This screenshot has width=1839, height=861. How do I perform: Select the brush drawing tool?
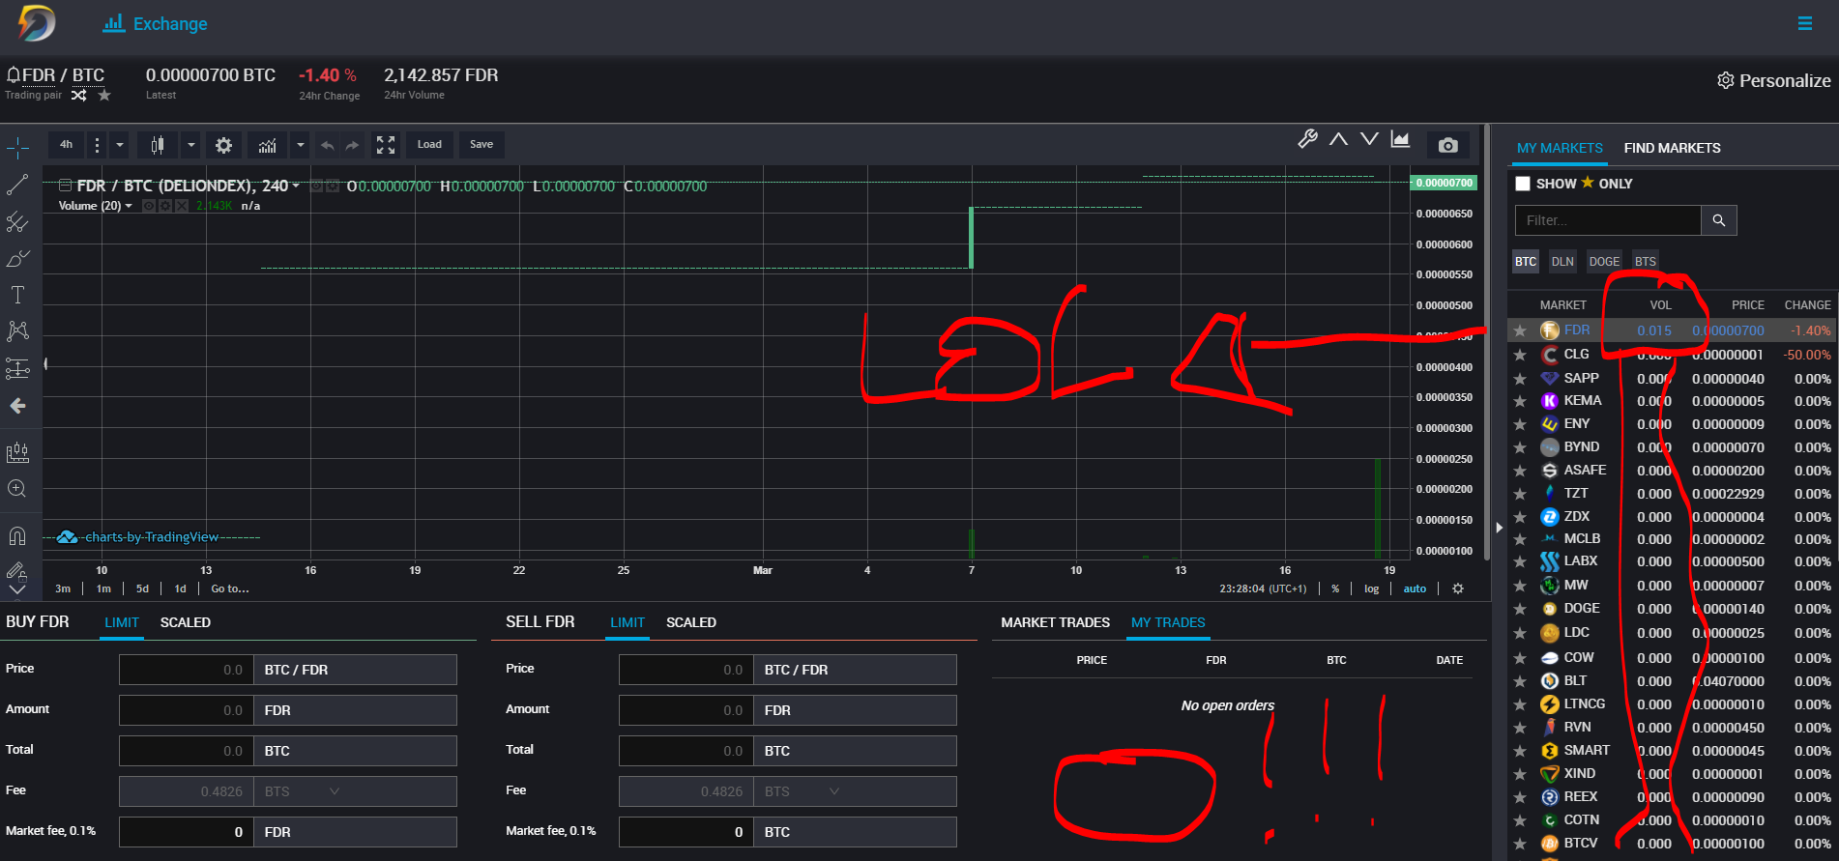(x=17, y=258)
